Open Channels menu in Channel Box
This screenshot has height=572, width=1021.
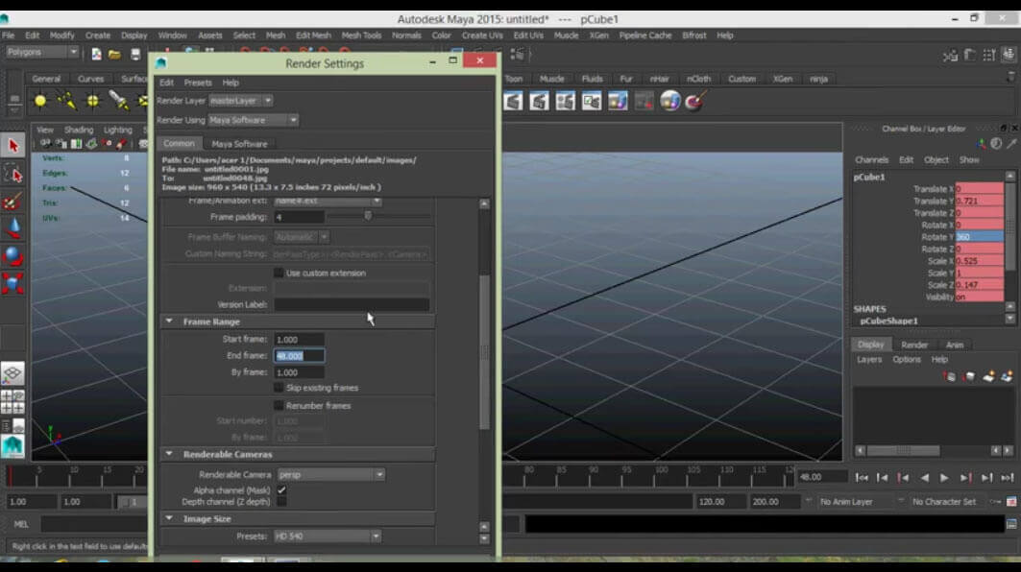click(871, 159)
